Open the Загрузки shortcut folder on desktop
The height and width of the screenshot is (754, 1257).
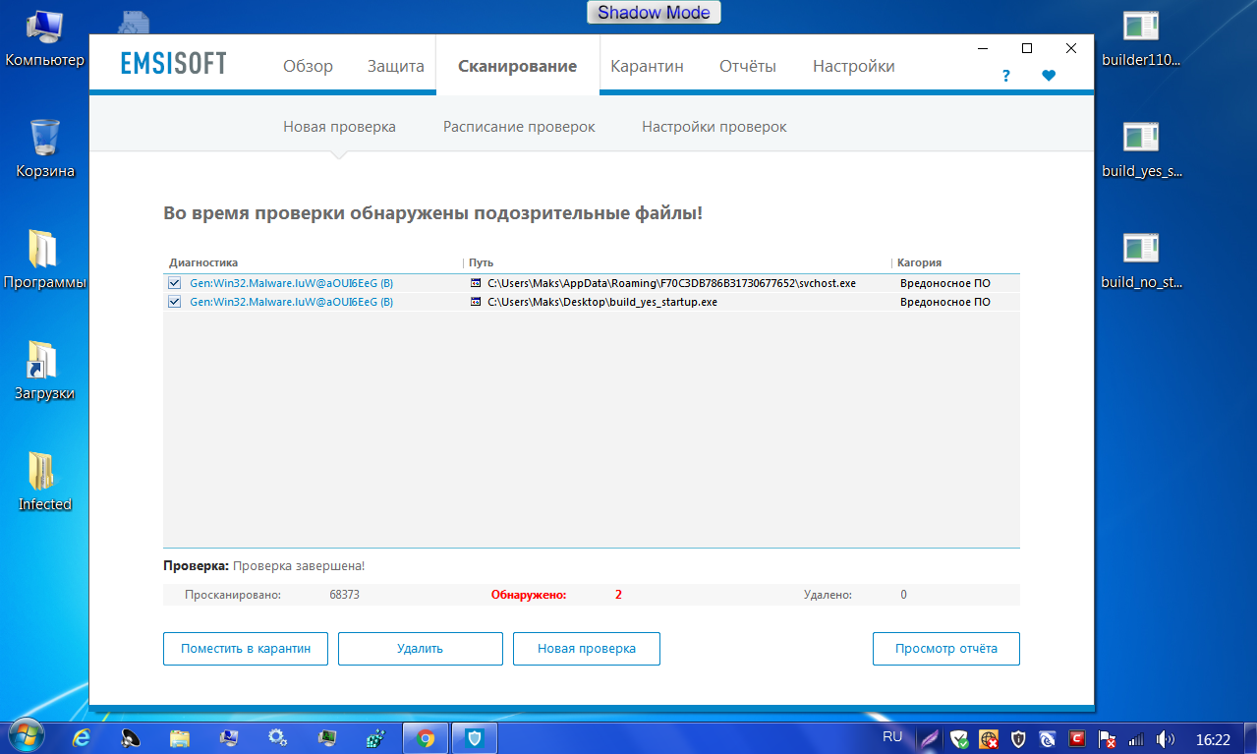point(44,371)
